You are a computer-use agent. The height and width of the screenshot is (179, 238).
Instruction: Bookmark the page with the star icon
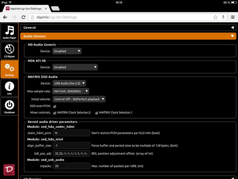coord(215,17)
